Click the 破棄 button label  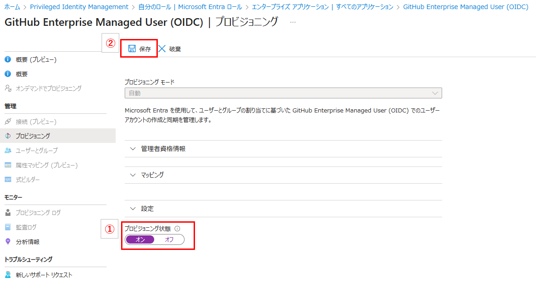point(175,49)
